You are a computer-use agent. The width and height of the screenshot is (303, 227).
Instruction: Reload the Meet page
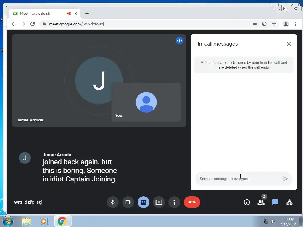[x=33, y=24]
